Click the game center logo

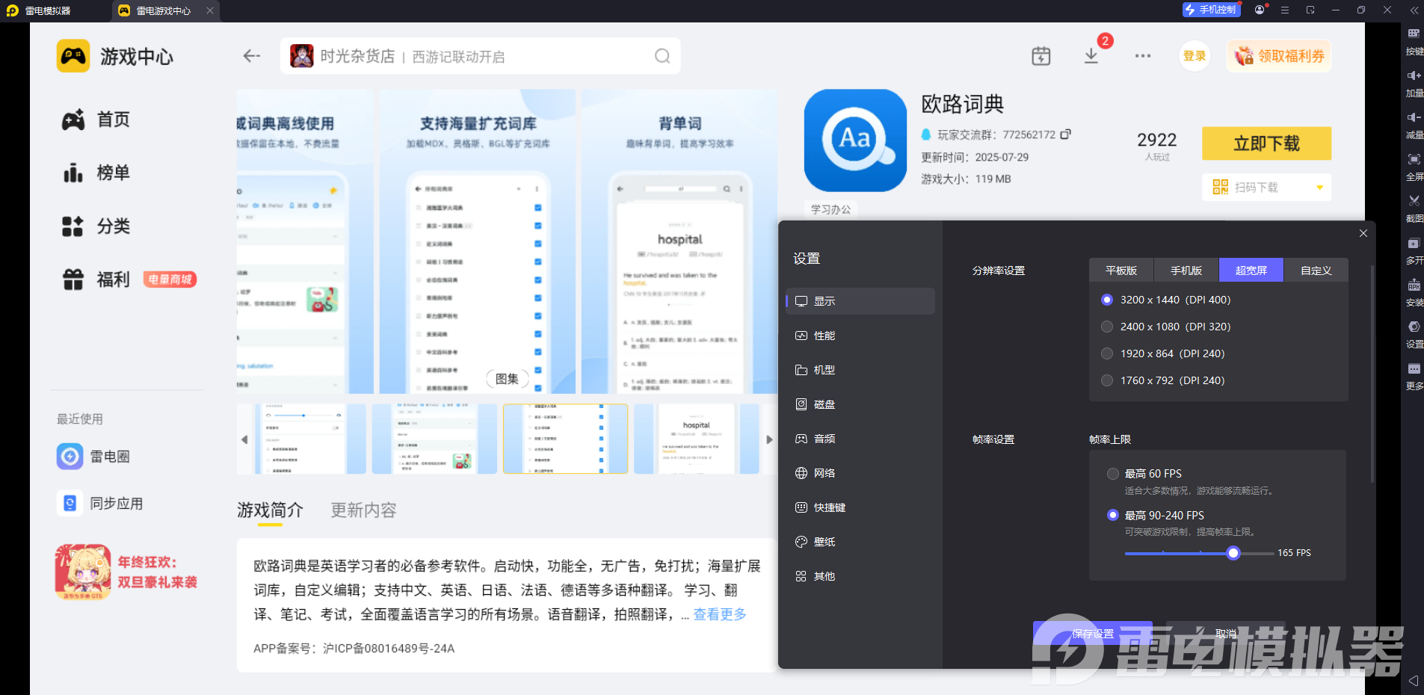pyautogui.click(x=73, y=56)
